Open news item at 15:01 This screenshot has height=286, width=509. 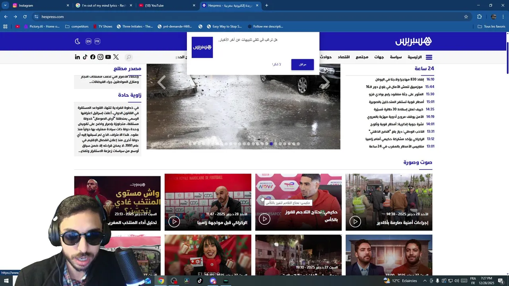pyautogui.click(x=402, y=102)
